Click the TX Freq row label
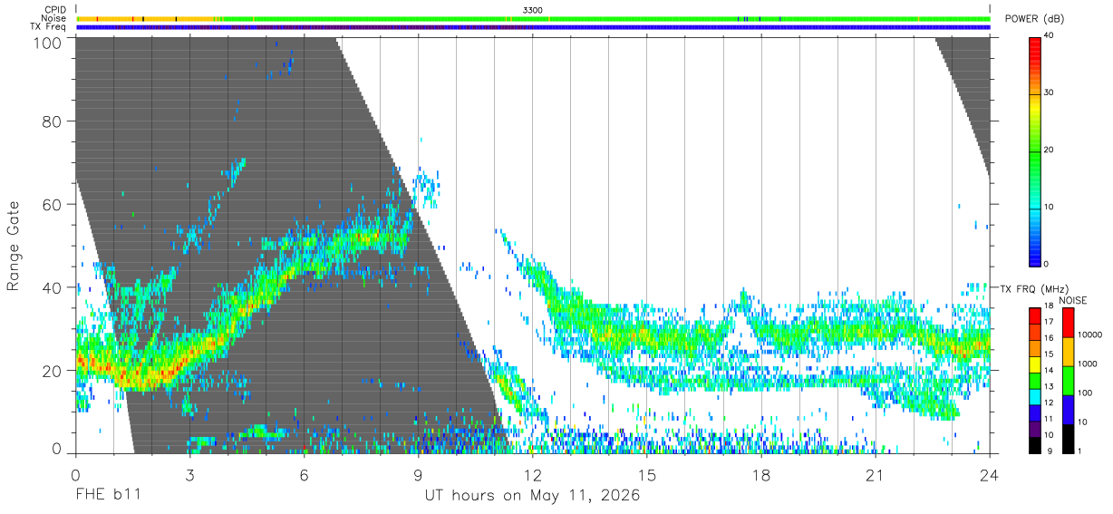The height and width of the screenshot is (514, 1113). point(49,27)
